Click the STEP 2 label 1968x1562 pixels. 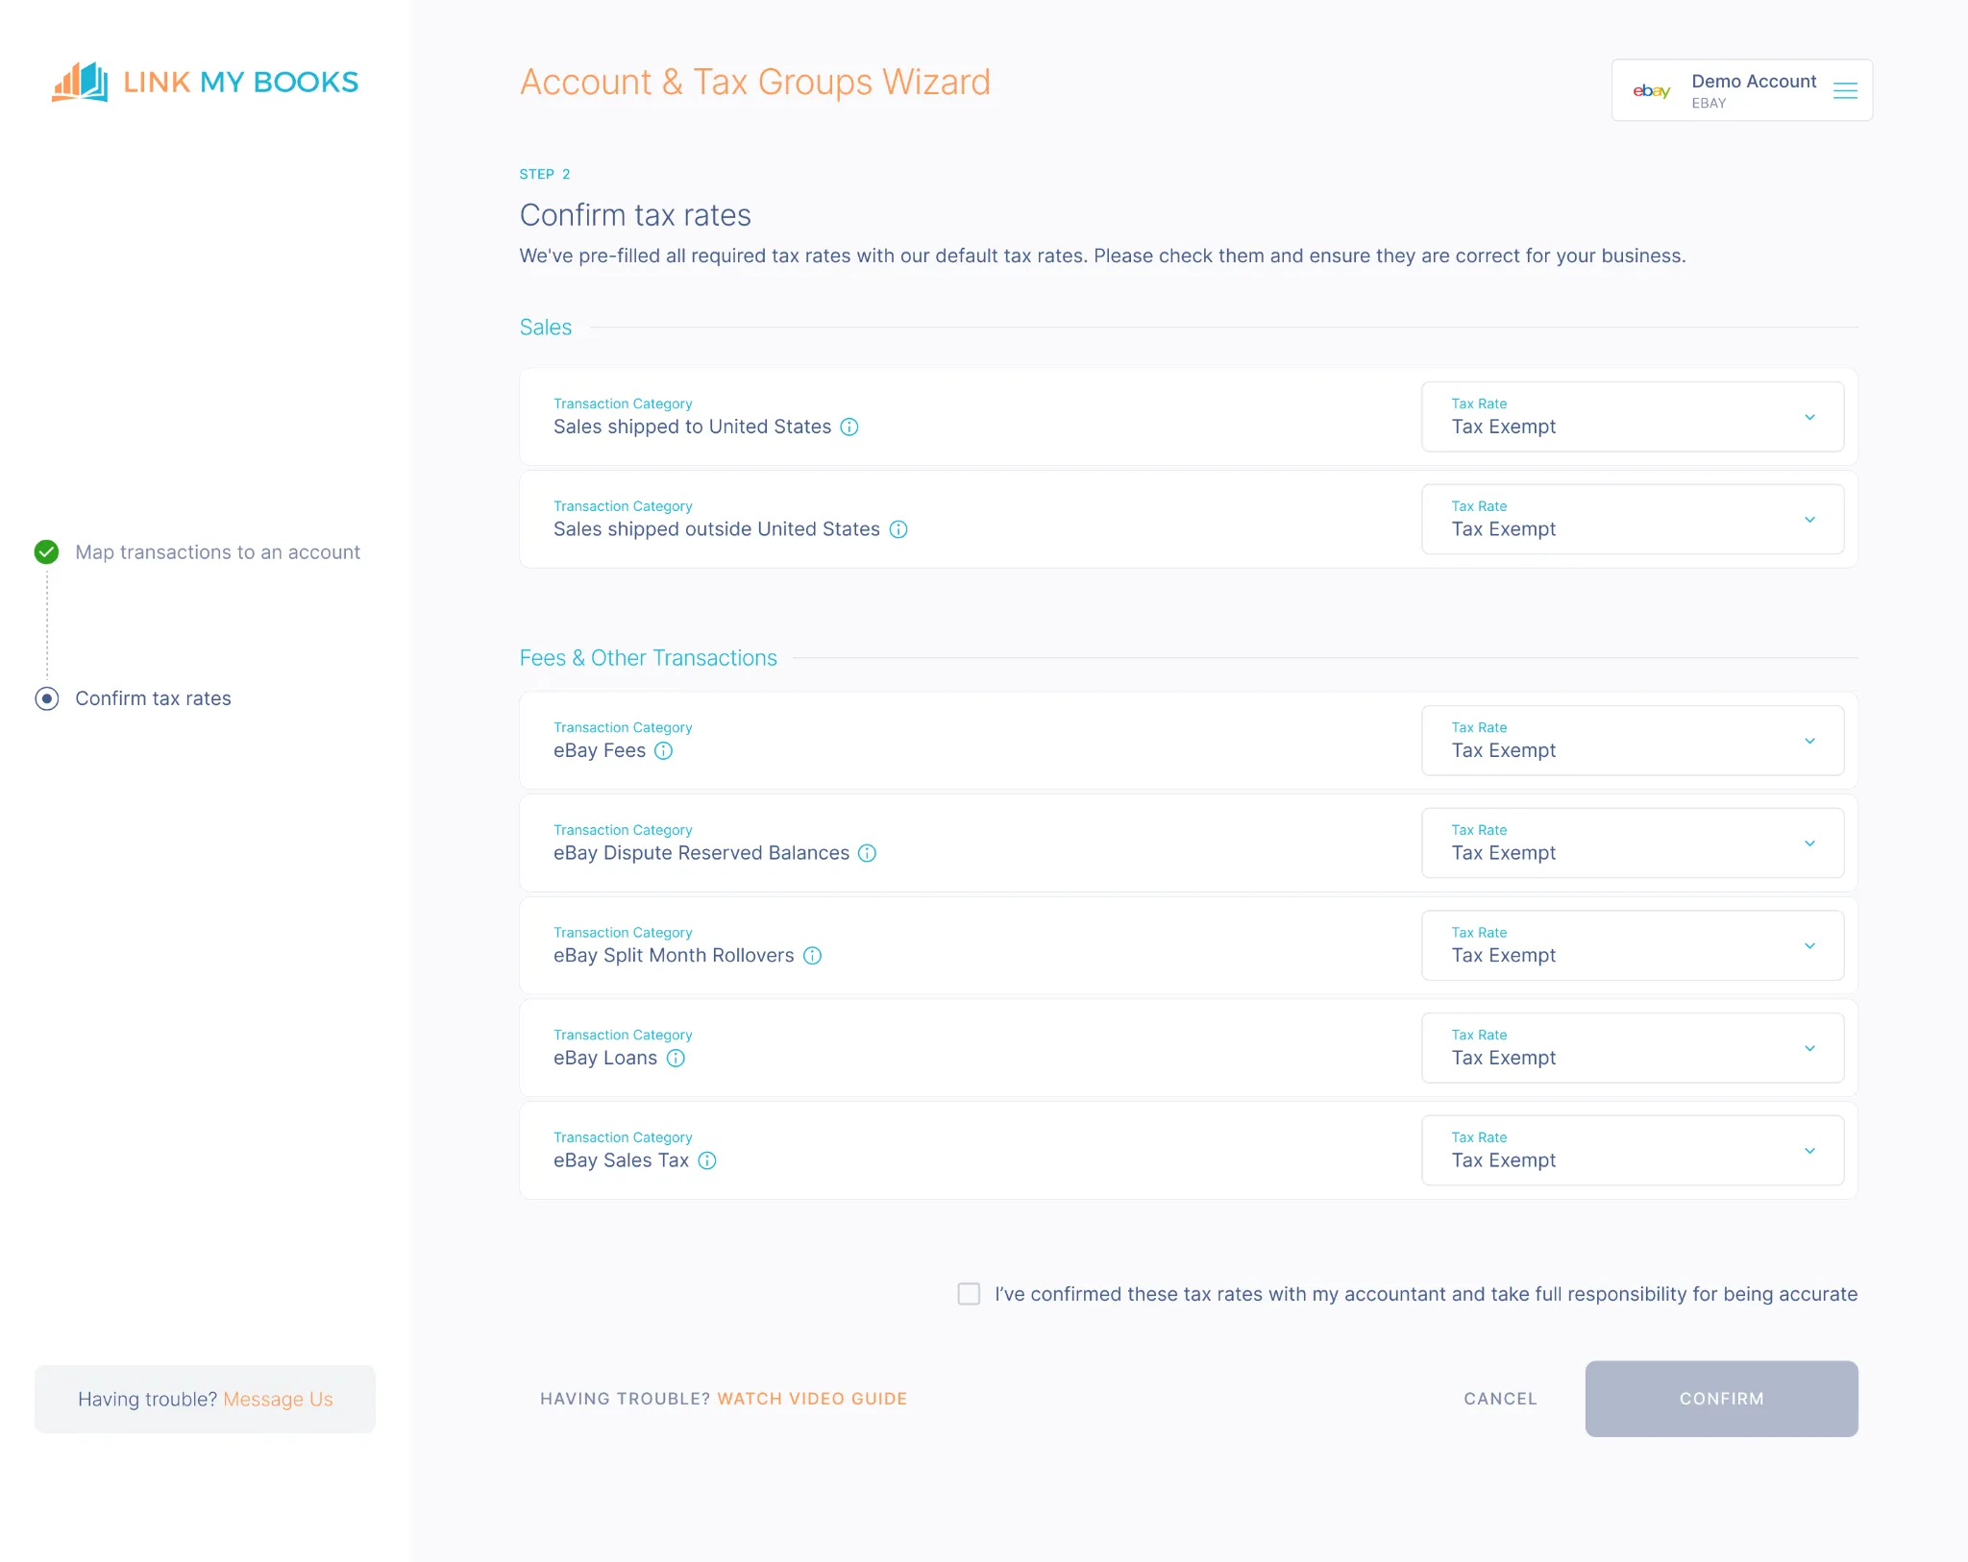(545, 174)
